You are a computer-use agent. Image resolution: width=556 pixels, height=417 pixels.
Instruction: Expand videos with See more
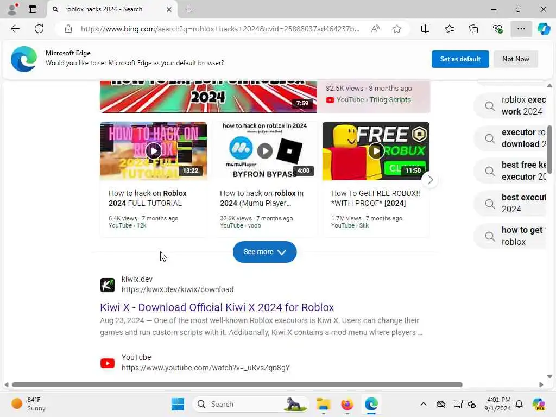point(264,252)
